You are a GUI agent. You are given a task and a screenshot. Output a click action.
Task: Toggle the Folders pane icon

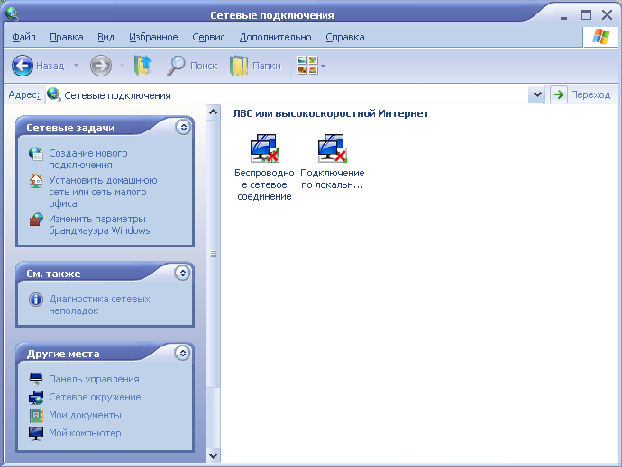coord(239,66)
